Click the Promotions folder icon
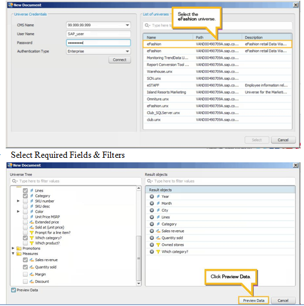304x306 pixels. [19, 248]
